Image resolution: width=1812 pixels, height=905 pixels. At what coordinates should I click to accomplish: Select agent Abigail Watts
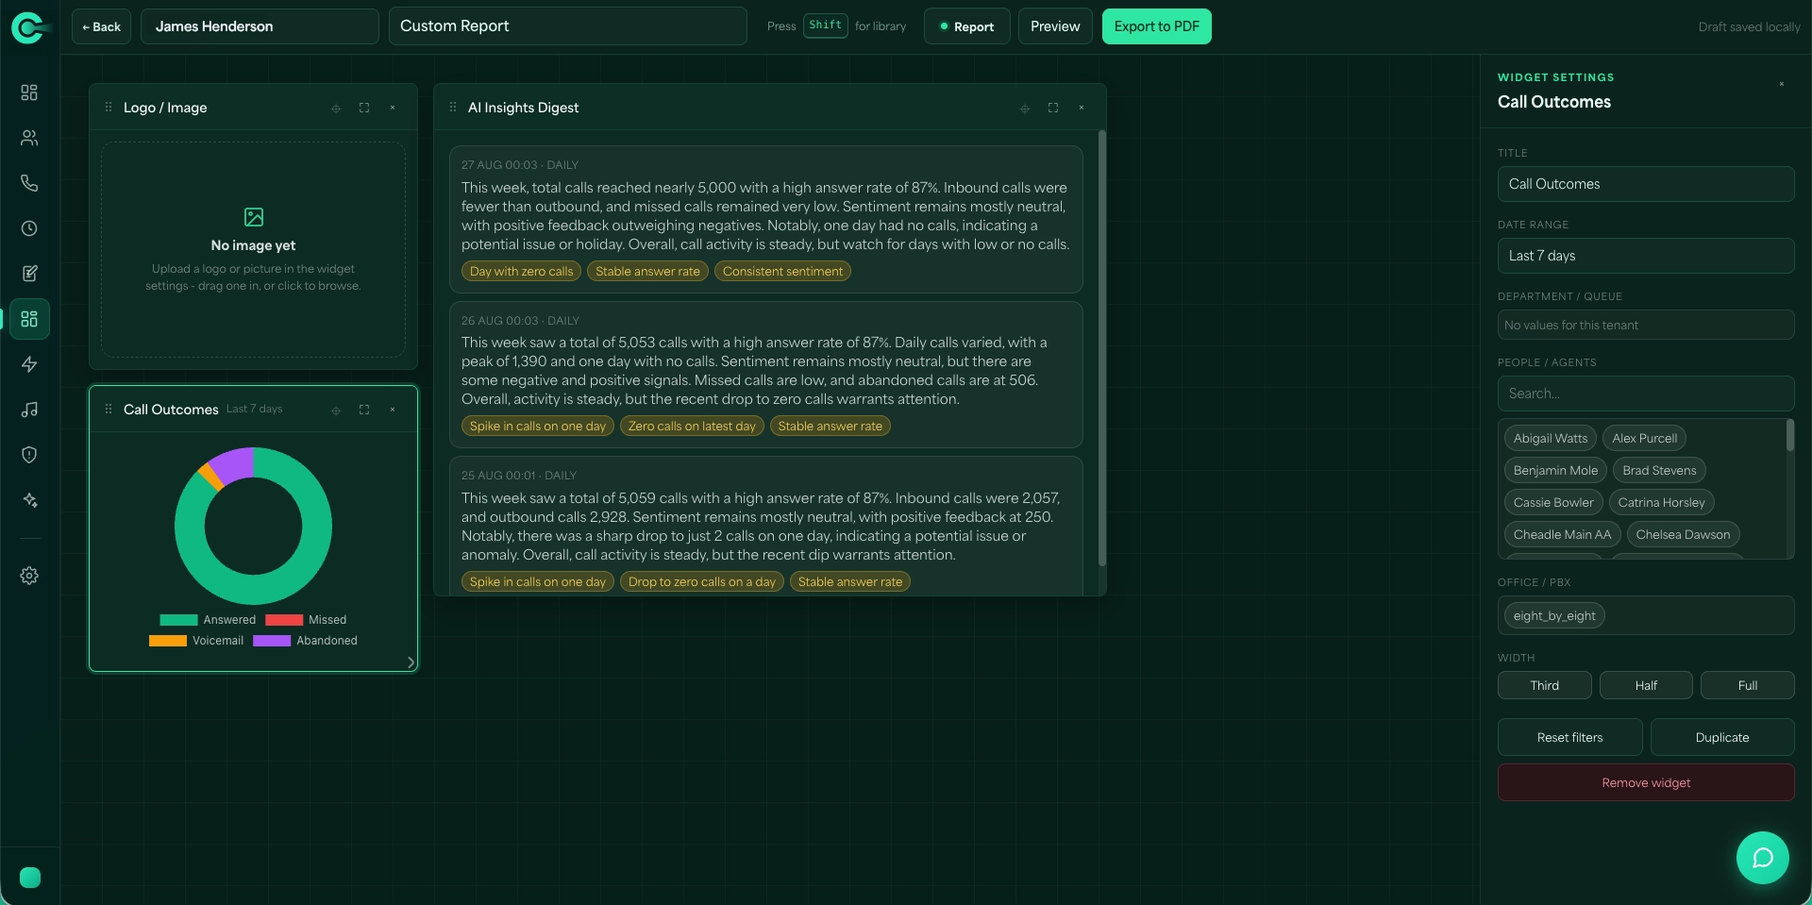1551,438
